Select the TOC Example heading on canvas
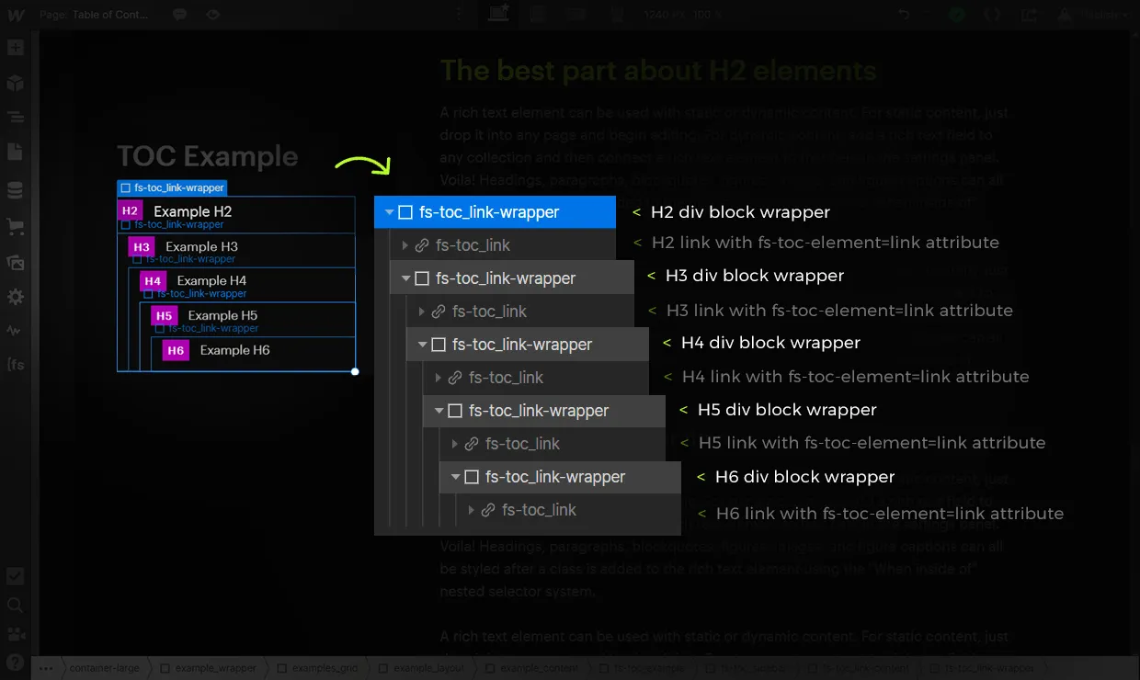The height and width of the screenshot is (680, 1140). pyautogui.click(x=208, y=156)
